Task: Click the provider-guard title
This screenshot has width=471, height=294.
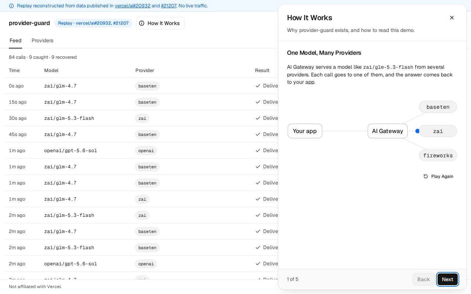Action: 29,23
